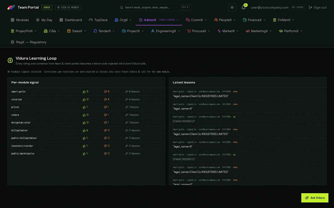334x208 pixels.
Task: Open notifications bell icon
Action: 243,7
